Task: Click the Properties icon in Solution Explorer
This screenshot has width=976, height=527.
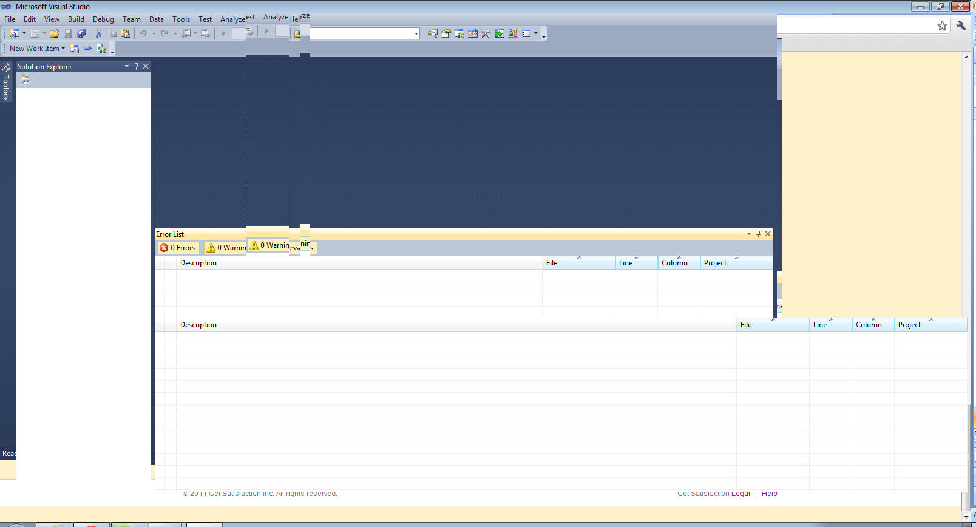Action: click(25, 80)
